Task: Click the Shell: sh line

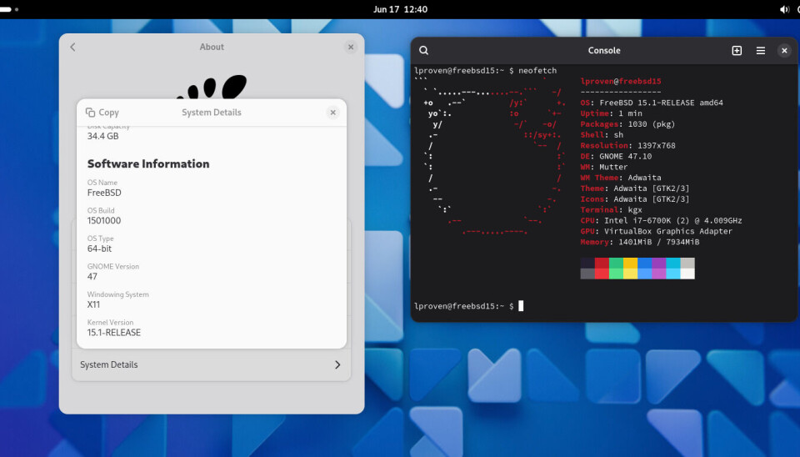Action: [x=602, y=135]
